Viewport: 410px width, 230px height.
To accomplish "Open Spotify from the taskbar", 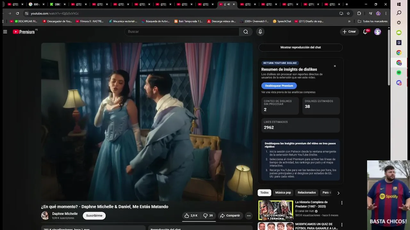I will [399, 73].
